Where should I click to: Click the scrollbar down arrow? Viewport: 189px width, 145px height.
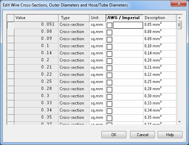(x=179, y=122)
